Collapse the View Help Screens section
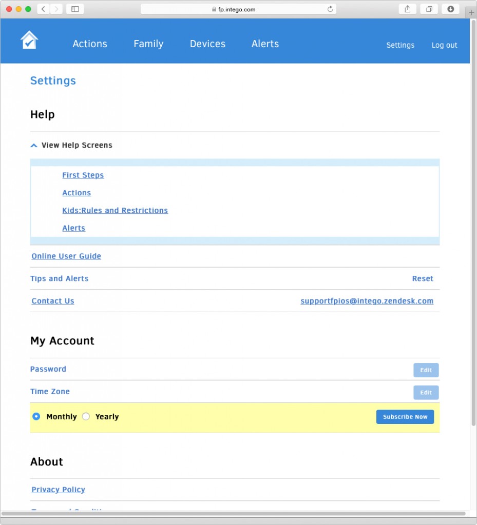 click(x=34, y=145)
